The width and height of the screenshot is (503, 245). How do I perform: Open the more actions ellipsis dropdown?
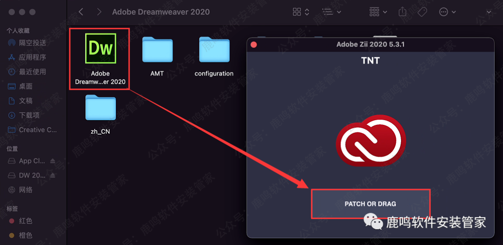(x=447, y=12)
